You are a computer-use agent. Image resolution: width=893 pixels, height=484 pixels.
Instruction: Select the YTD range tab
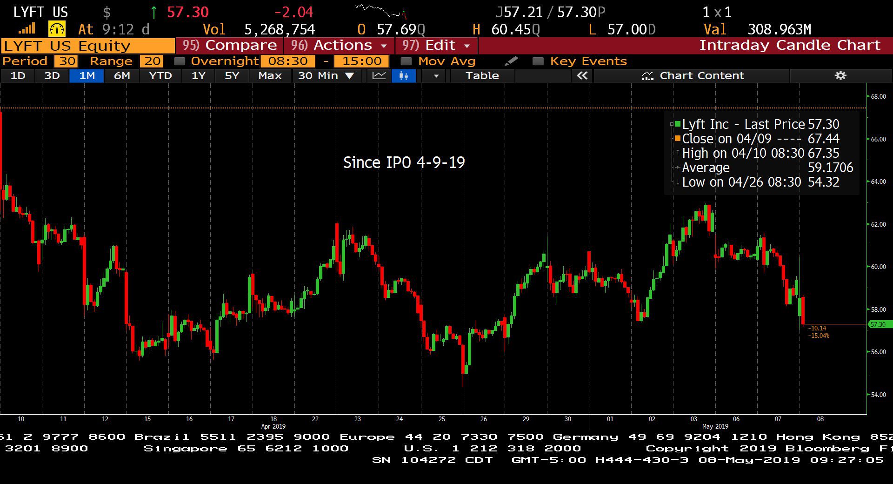point(160,76)
